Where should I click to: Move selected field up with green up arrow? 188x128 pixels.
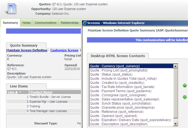(185, 85)
